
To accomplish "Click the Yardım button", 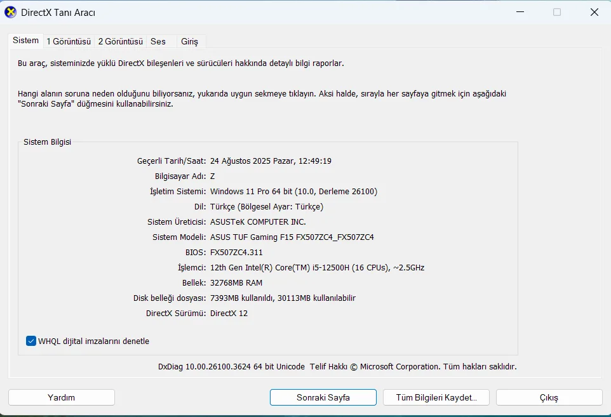I will click(x=62, y=397).
